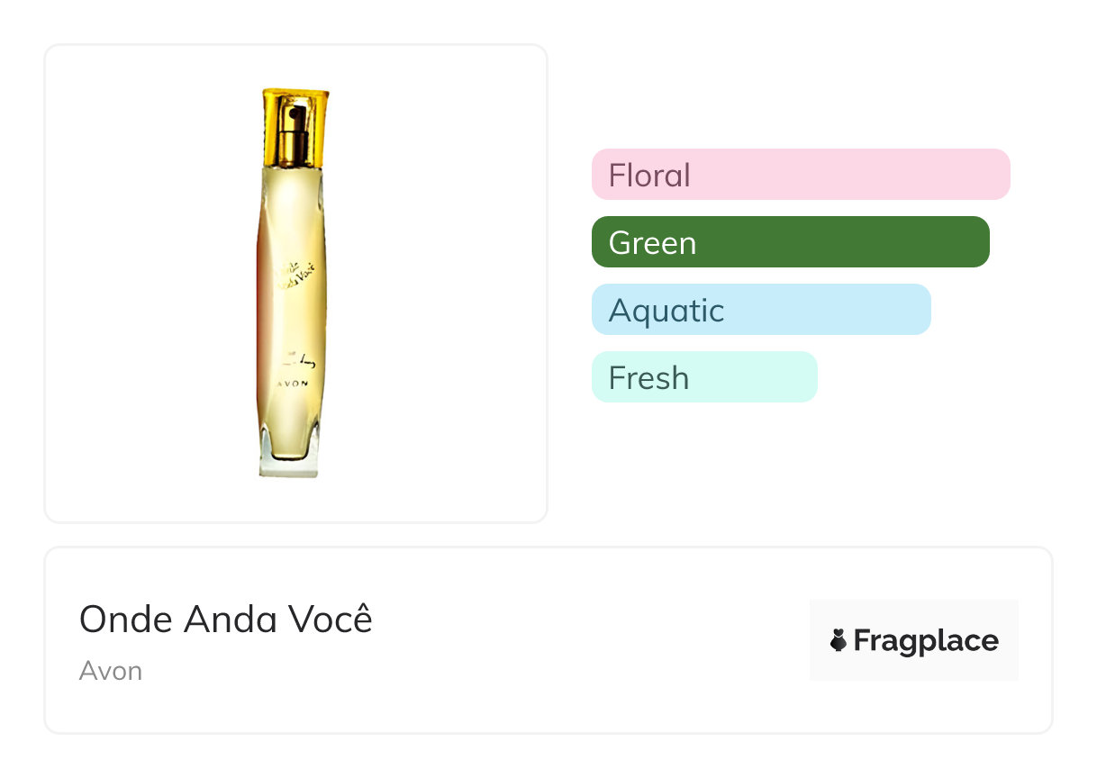Click the Fragplace wordmark text

(x=926, y=641)
